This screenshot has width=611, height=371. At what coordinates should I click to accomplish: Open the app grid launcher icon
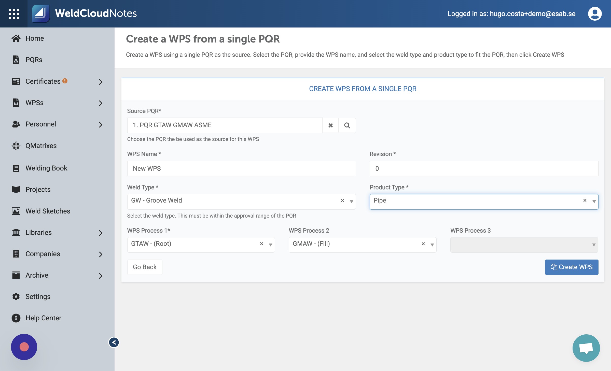click(x=14, y=14)
